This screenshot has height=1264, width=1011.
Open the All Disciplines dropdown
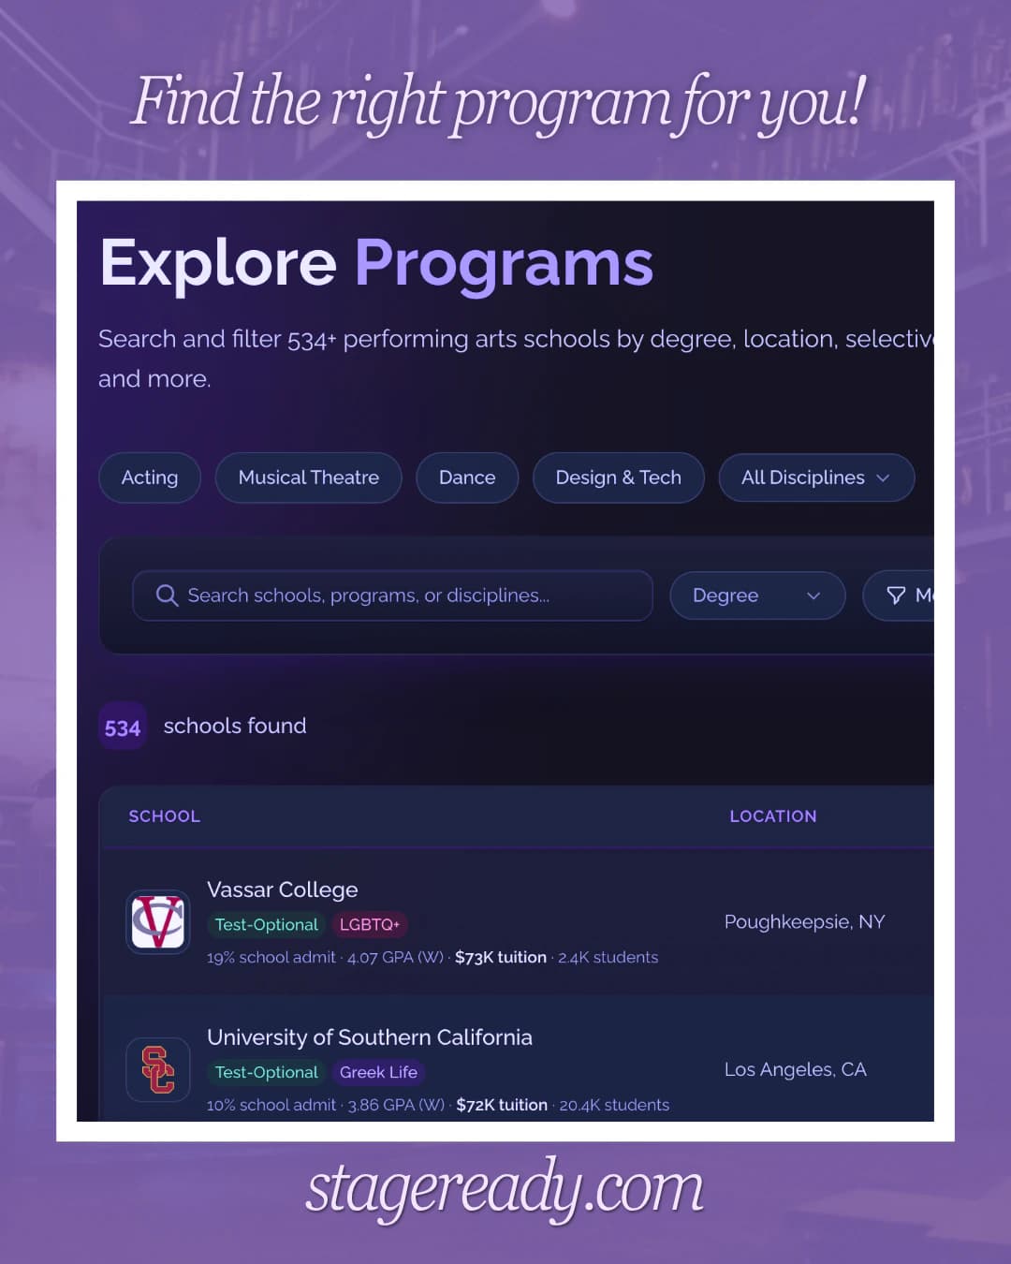click(x=816, y=478)
